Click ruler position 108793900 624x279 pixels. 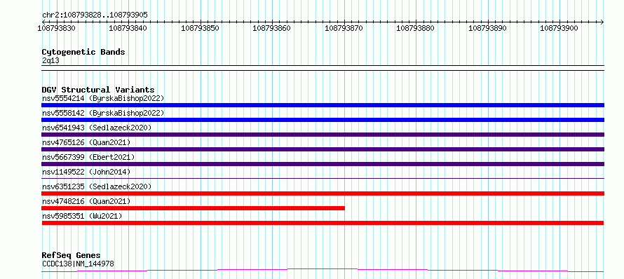(559, 28)
